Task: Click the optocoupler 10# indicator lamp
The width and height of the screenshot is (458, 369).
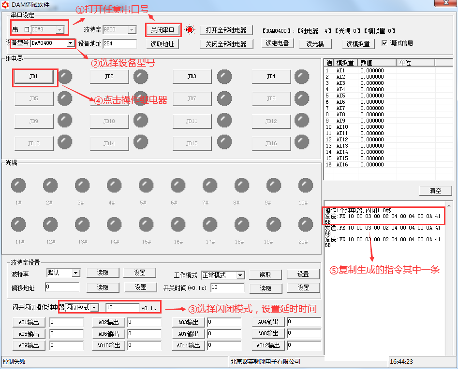Action: (x=305, y=185)
